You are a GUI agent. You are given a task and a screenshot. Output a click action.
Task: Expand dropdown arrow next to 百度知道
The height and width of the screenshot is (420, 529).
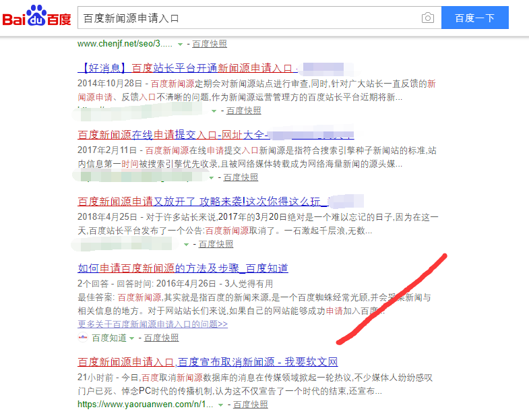pos(131,338)
